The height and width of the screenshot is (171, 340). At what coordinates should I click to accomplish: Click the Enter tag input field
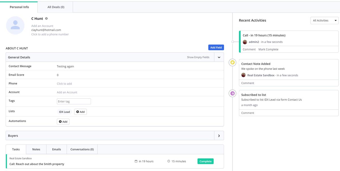click(74, 102)
